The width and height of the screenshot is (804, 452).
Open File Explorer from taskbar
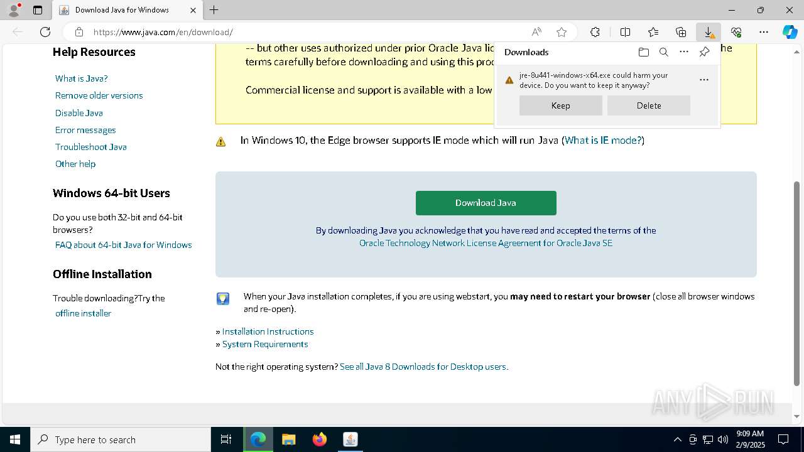(x=289, y=439)
